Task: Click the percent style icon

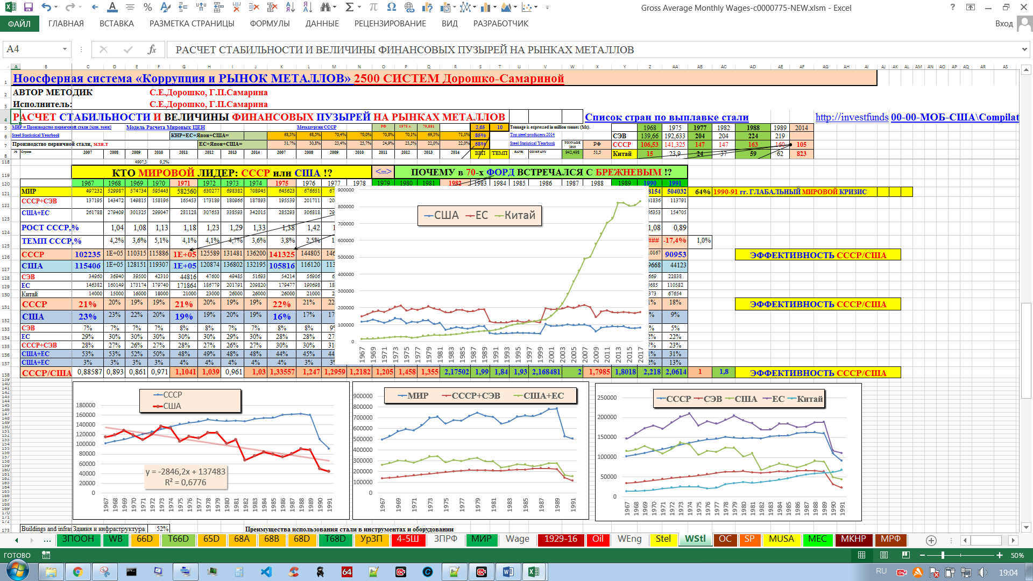Action: click(147, 8)
